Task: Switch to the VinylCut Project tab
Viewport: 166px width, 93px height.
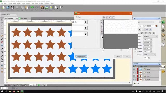Action: click(x=9, y=18)
